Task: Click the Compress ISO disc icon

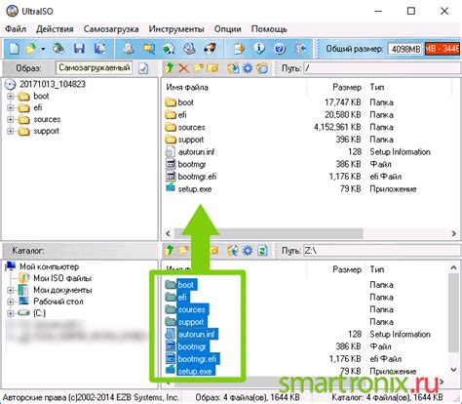Action: click(169, 49)
